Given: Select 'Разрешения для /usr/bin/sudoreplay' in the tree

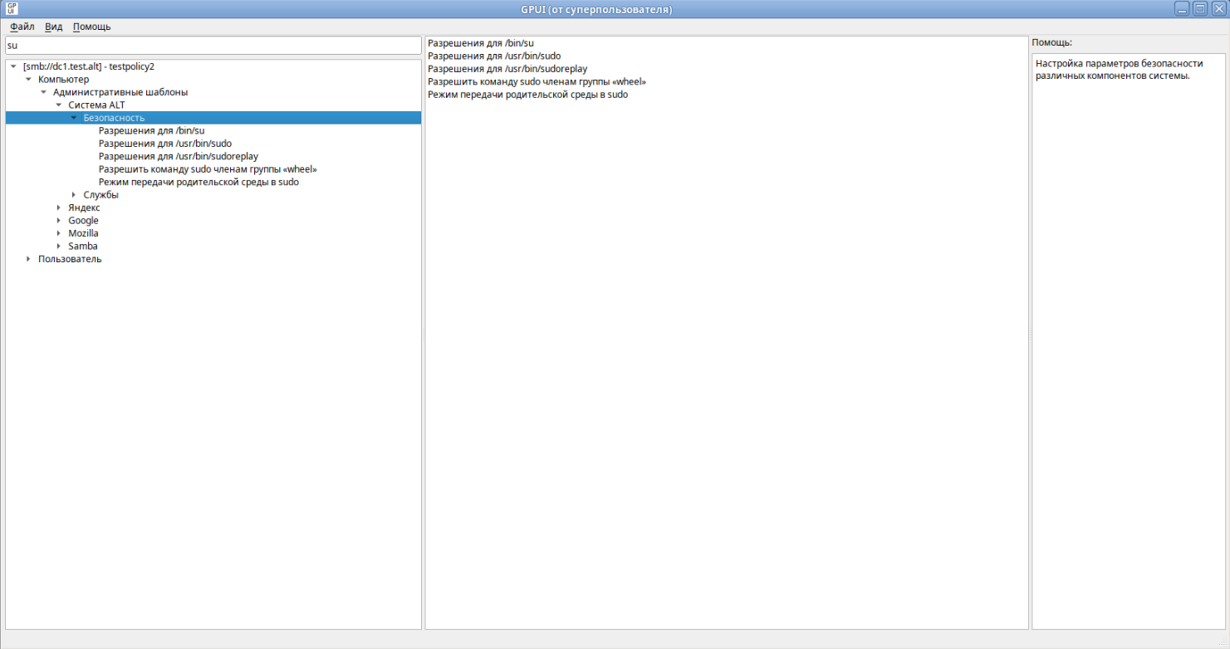Looking at the screenshot, I should pyautogui.click(x=178, y=156).
